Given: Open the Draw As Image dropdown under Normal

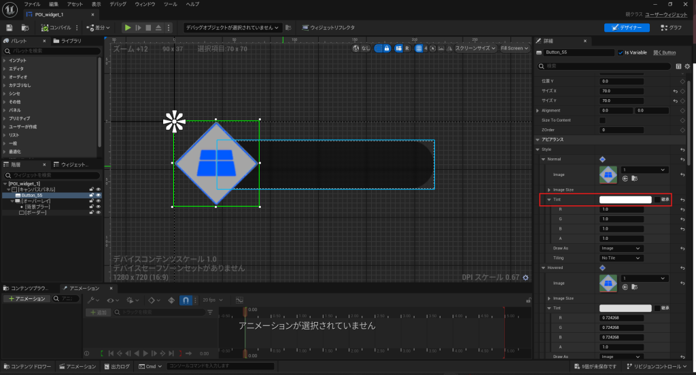Looking at the screenshot, I should (x=620, y=249).
